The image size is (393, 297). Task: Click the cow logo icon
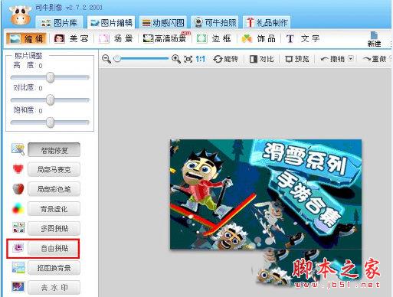tap(21, 15)
